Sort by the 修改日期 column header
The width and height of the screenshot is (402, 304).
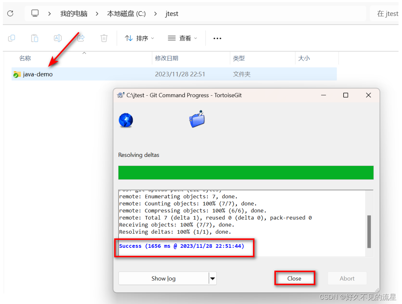pyautogui.click(x=167, y=58)
